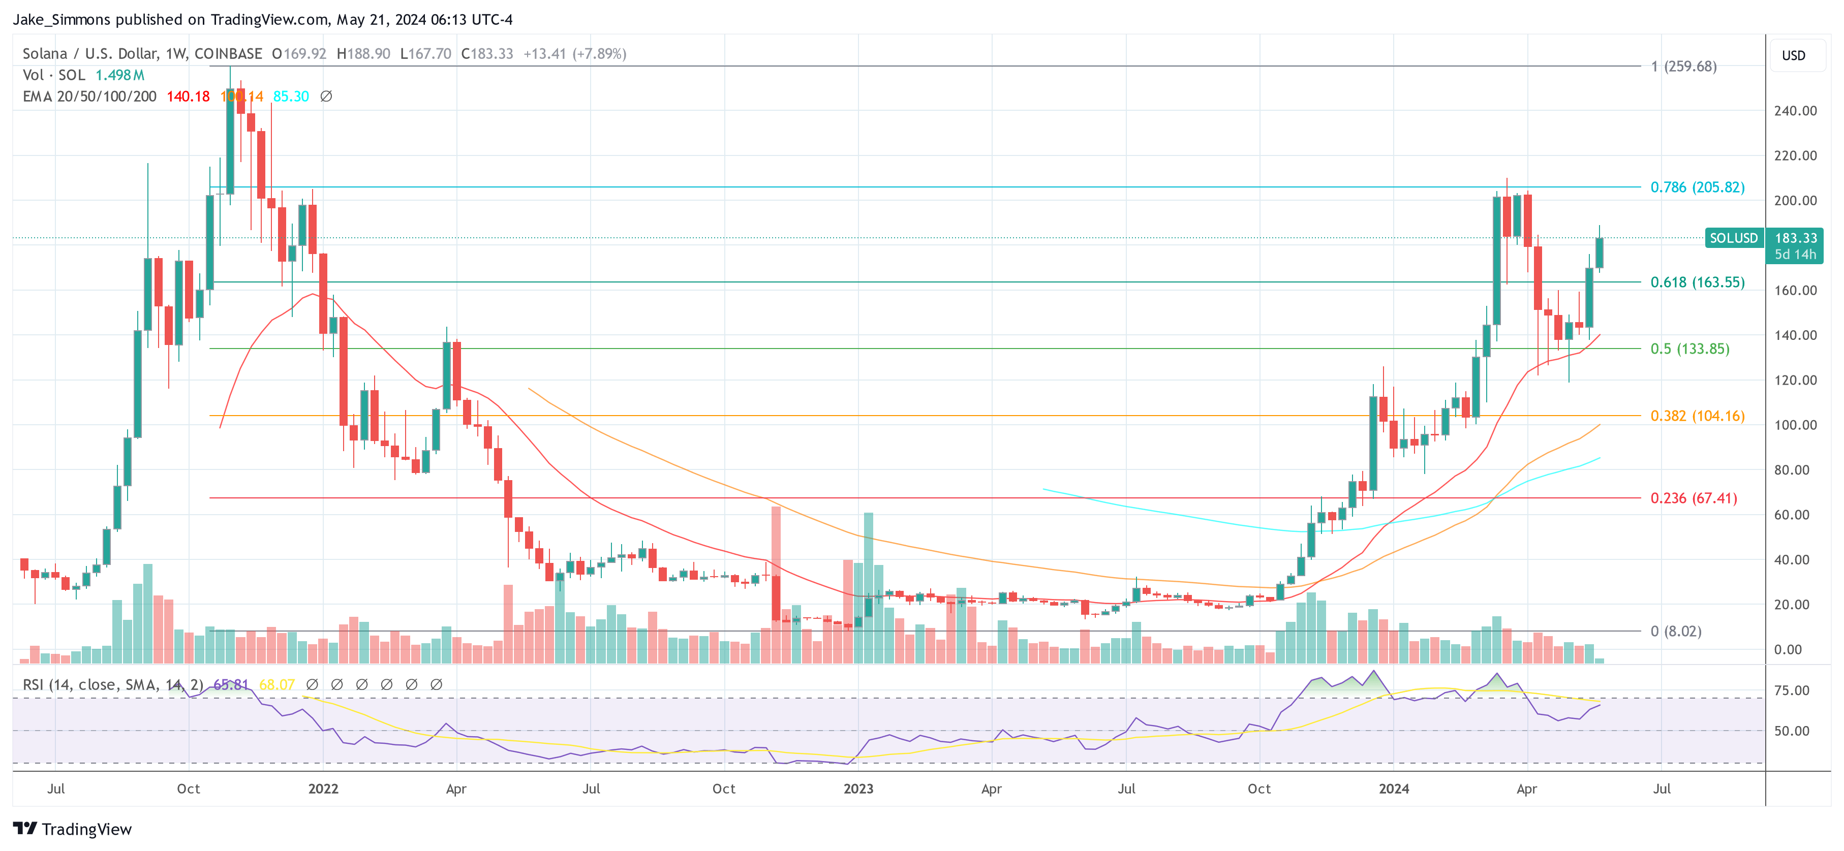This screenshot has height=851, width=1844.
Task: Click the low value L167.70
Action: [425, 54]
